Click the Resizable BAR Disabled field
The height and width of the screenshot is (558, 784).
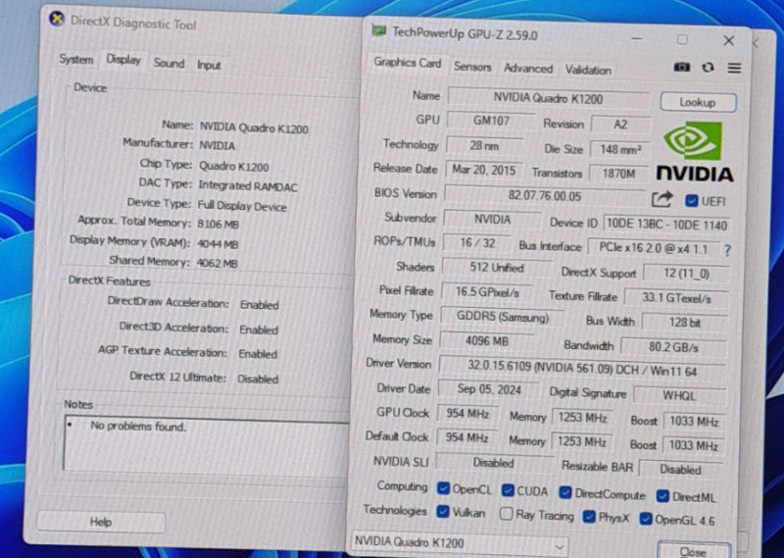pyautogui.click(x=680, y=469)
